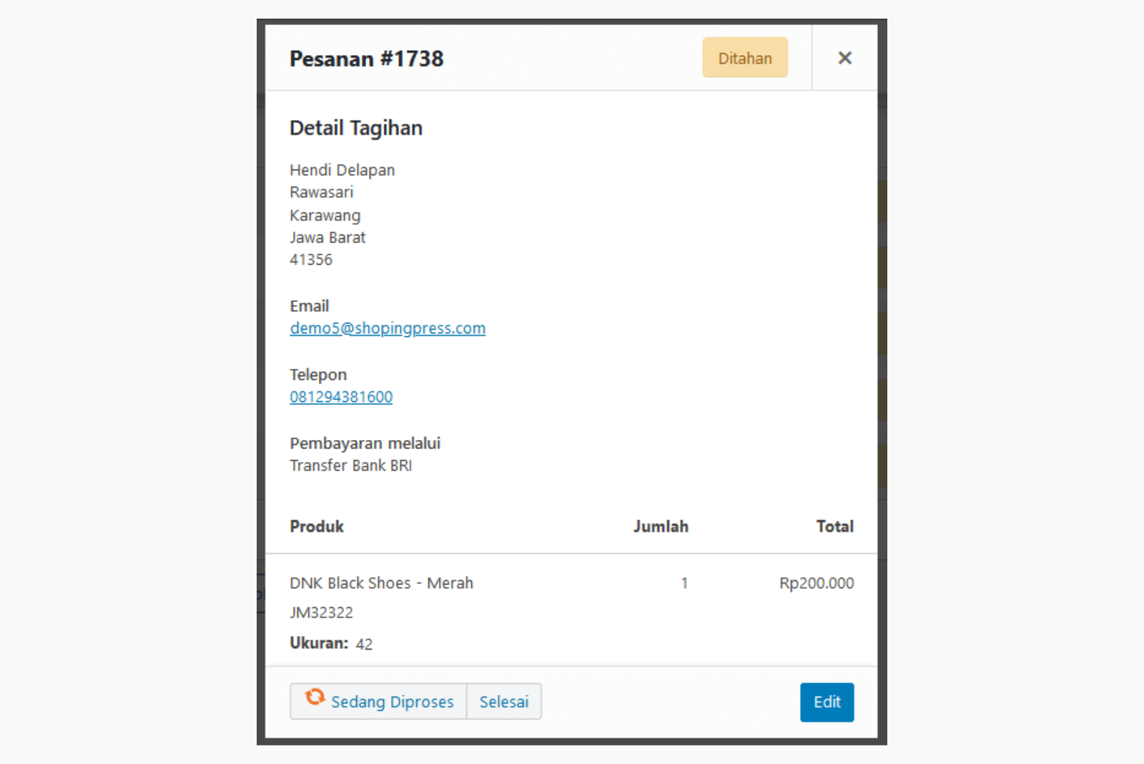Click the SKU code JM32322

[x=321, y=613]
